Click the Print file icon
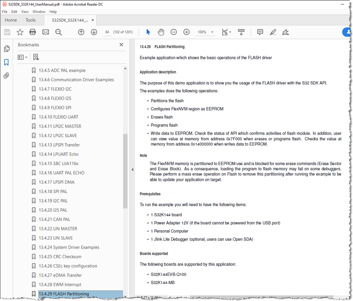 tap(33, 32)
